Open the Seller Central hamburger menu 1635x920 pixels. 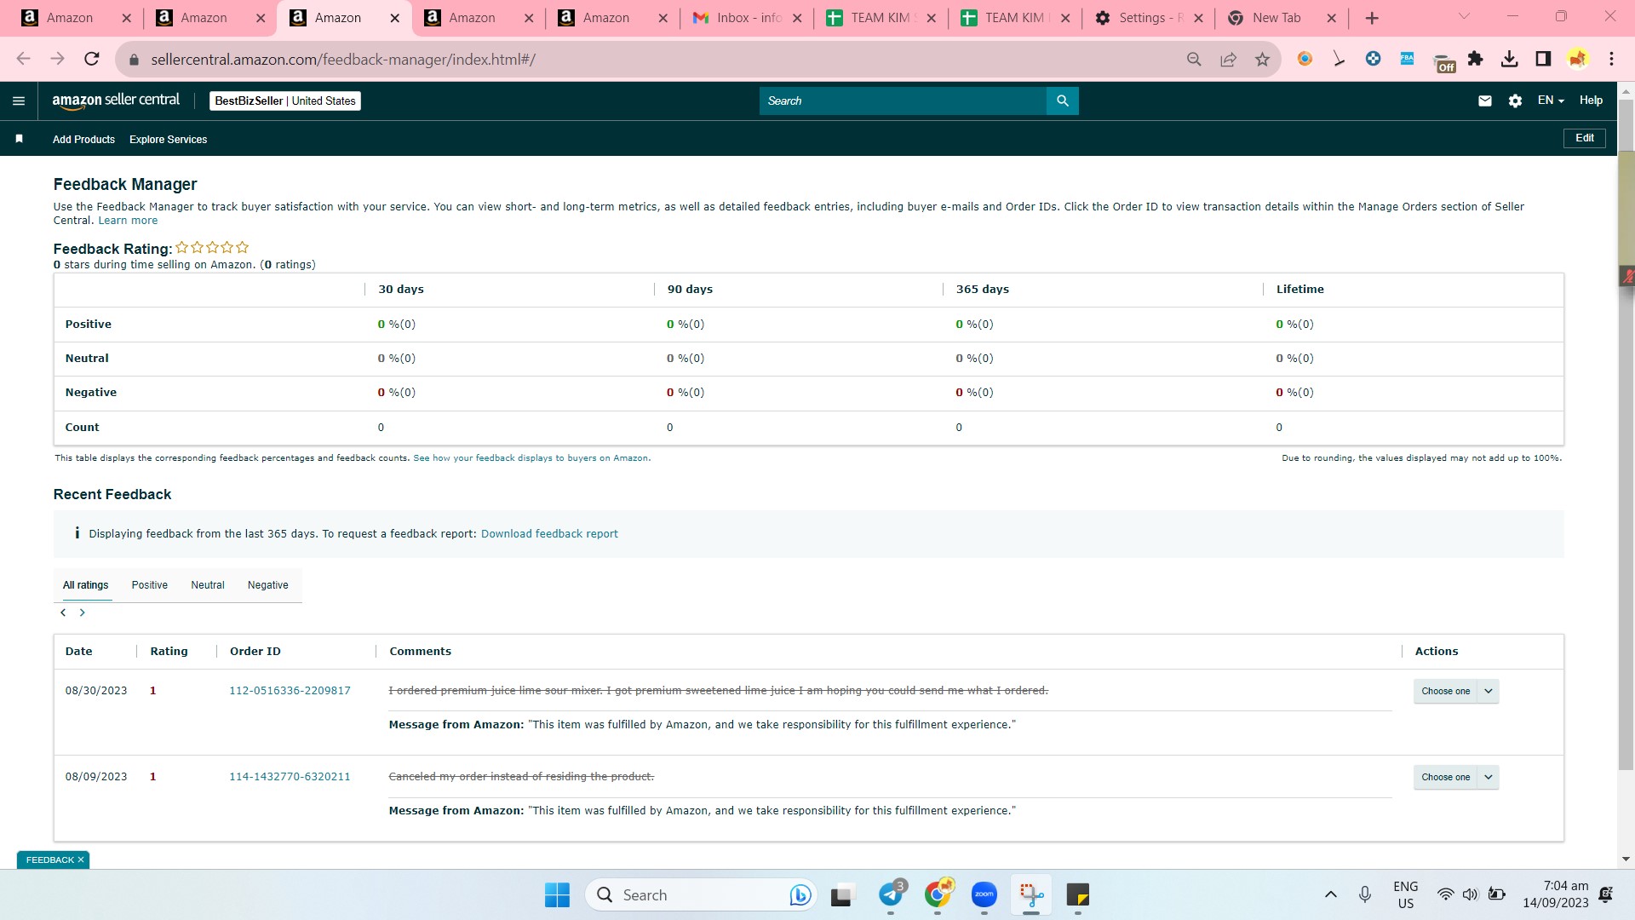(19, 101)
